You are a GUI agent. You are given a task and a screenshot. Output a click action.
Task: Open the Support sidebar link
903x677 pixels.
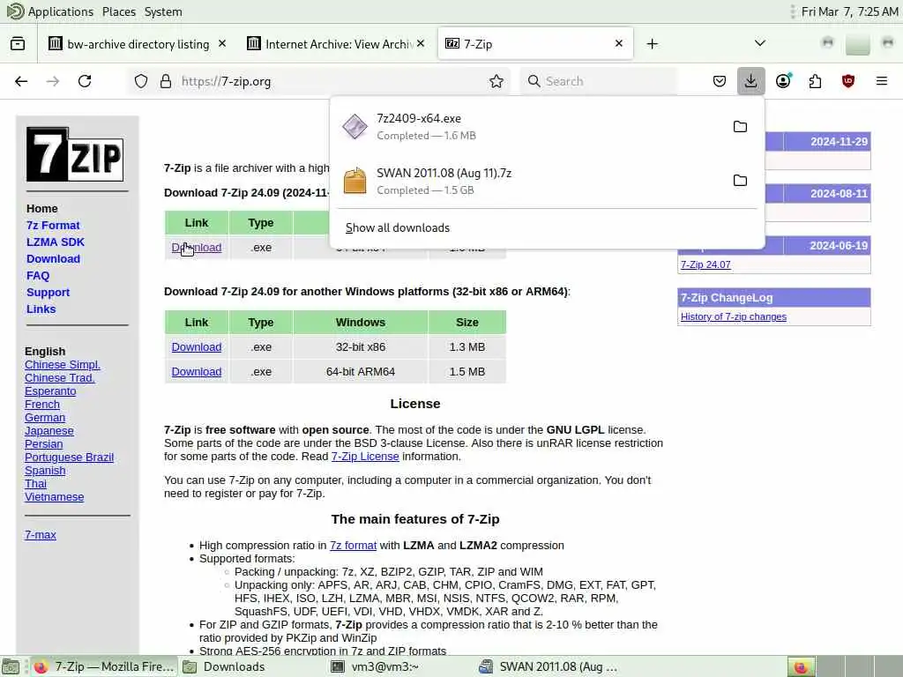[x=48, y=293]
